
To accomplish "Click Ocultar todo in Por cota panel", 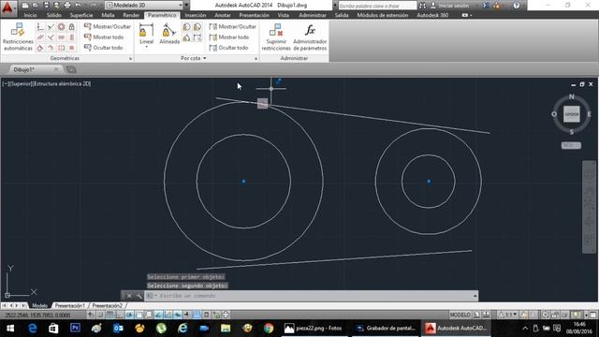I will click(x=228, y=48).
